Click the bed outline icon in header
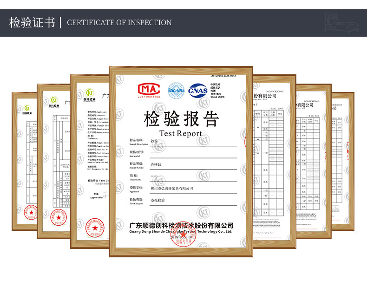 [x=341, y=23]
